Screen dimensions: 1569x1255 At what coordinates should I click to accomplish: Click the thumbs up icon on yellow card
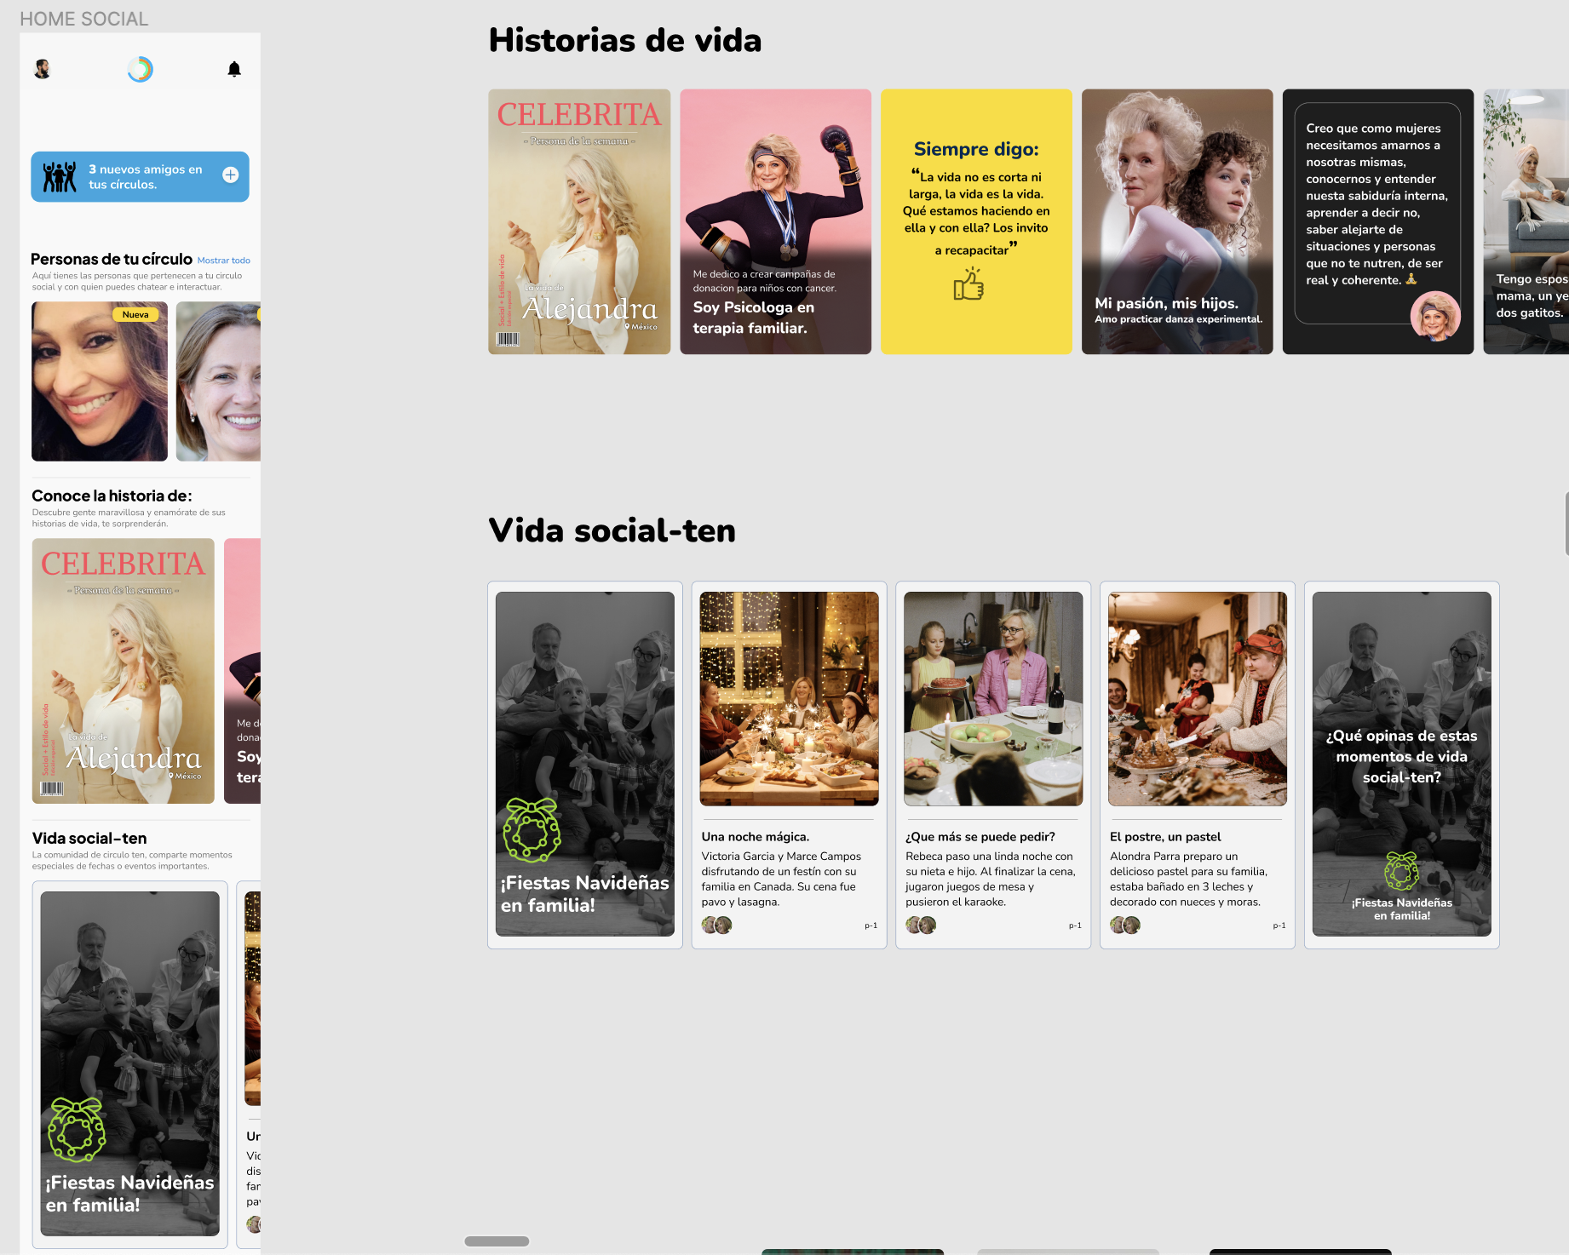click(968, 284)
